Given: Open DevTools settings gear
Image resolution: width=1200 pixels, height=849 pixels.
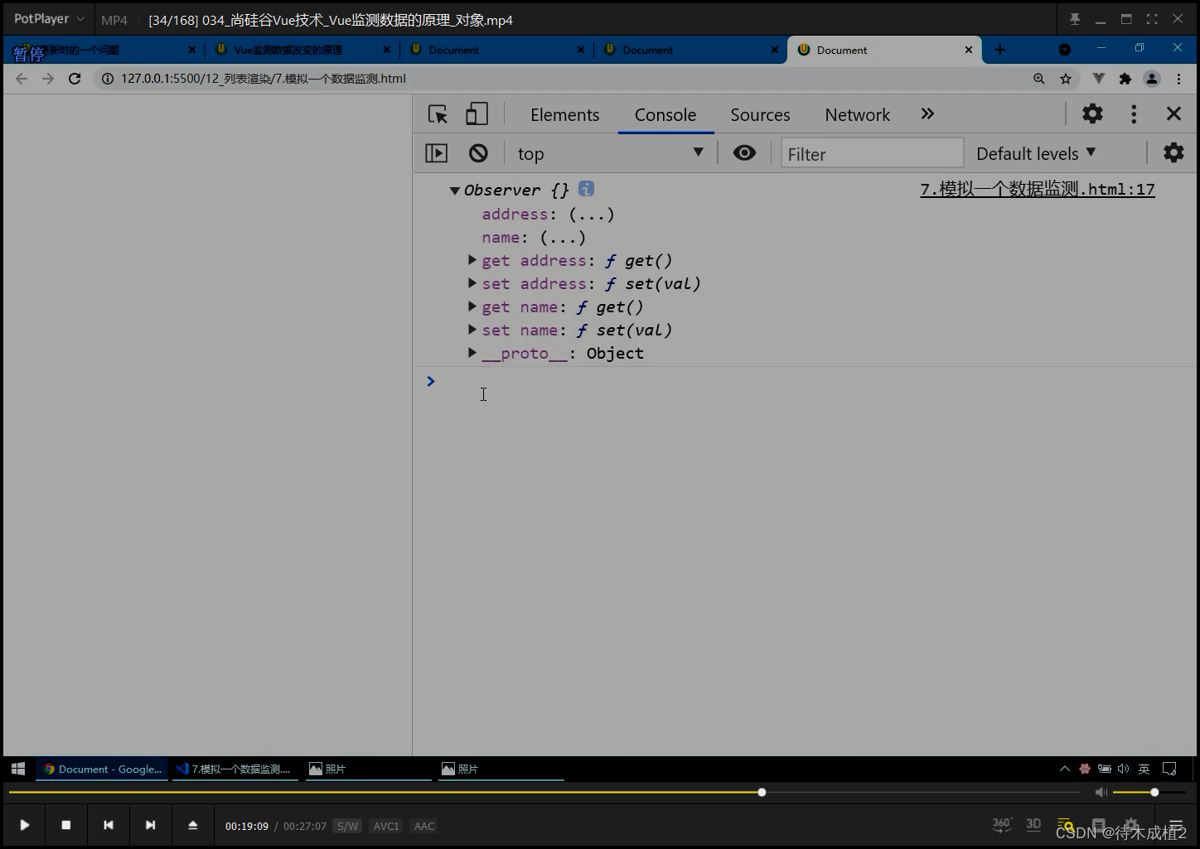Looking at the screenshot, I should pos(1092,114).
